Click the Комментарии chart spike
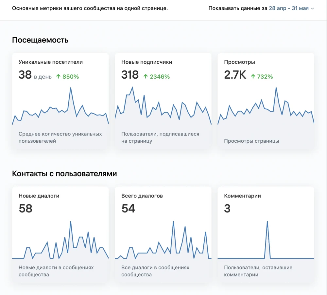Image resolution: width=327 pixels, height=295 pixels. pos(267,240)
